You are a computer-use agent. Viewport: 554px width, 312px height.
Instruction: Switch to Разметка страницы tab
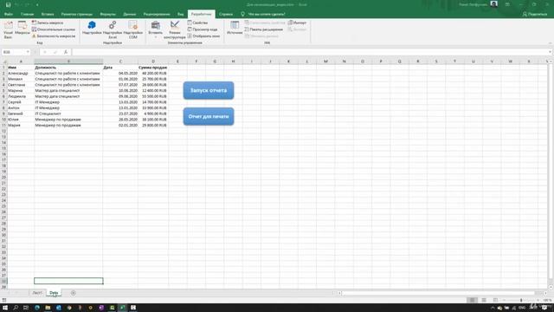(77, 14)
